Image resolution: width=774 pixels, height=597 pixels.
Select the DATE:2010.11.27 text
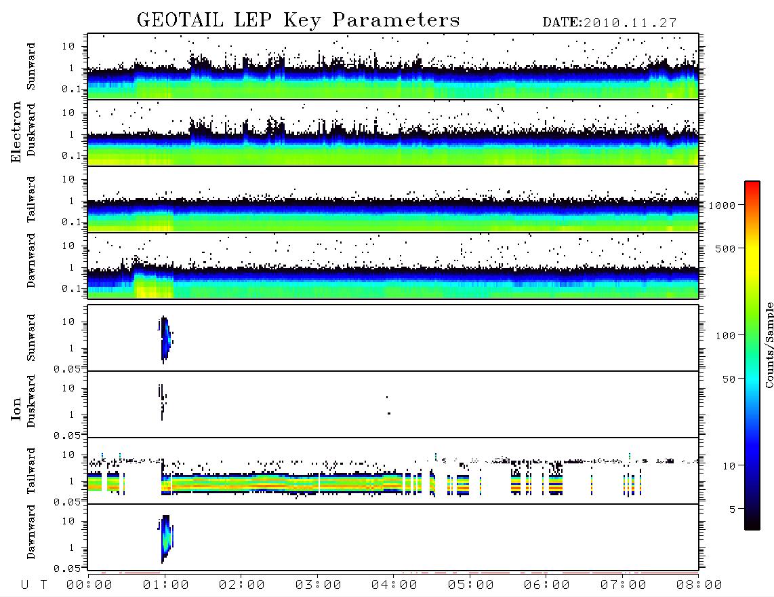[609, 23]
